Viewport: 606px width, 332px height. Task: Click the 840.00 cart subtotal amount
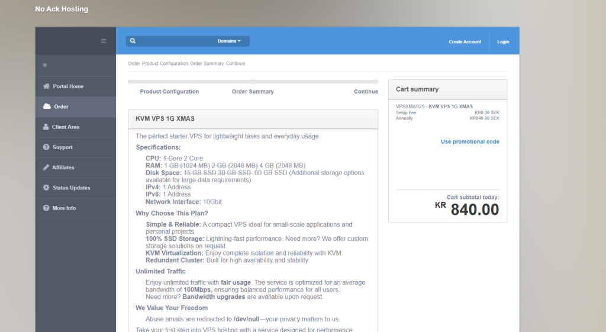pos(475,209)
